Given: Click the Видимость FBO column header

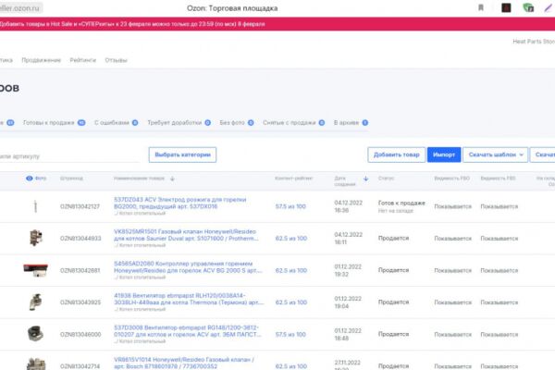Looking at the screenshot, I should pos(452,179).
